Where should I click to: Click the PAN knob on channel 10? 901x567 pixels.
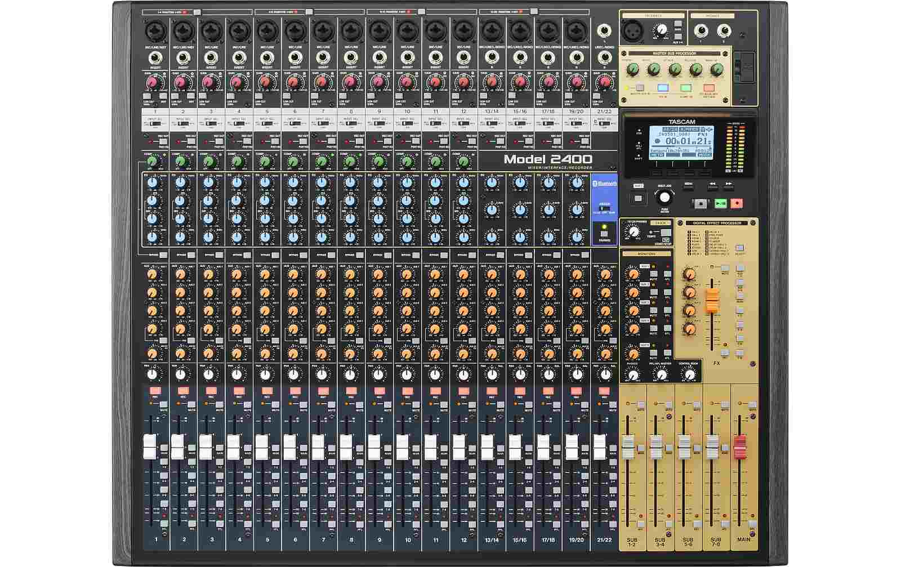[406, 374]
